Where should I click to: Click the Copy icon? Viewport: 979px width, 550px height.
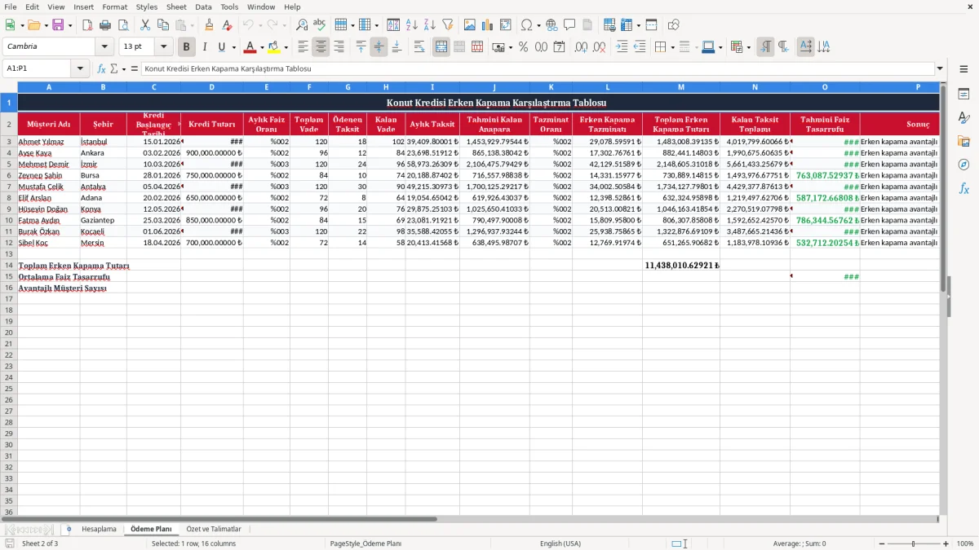(x=163, y=25)
